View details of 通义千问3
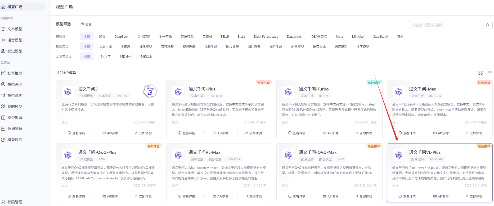Screen dimensions: 494x206 coord(76,133)
